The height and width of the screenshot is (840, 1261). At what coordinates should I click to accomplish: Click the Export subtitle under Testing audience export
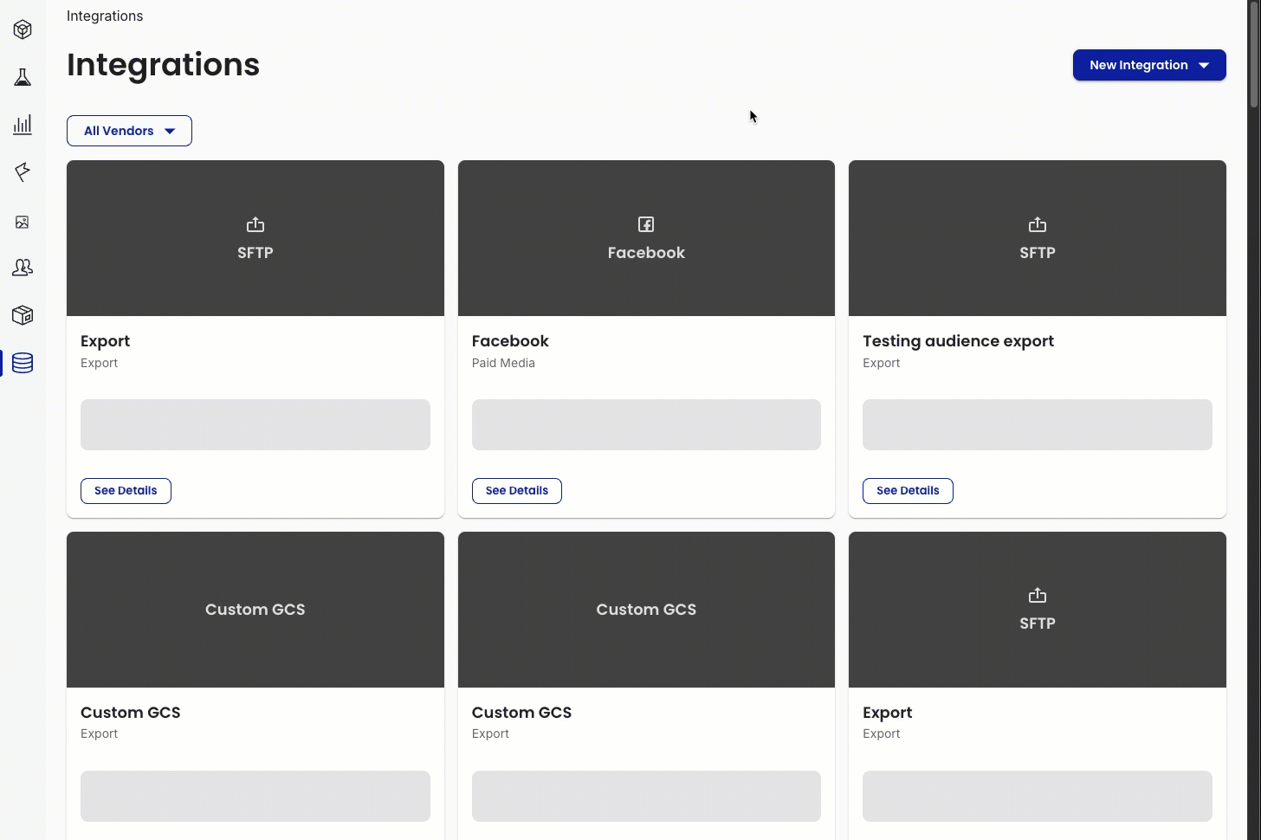tap(881, 363)
